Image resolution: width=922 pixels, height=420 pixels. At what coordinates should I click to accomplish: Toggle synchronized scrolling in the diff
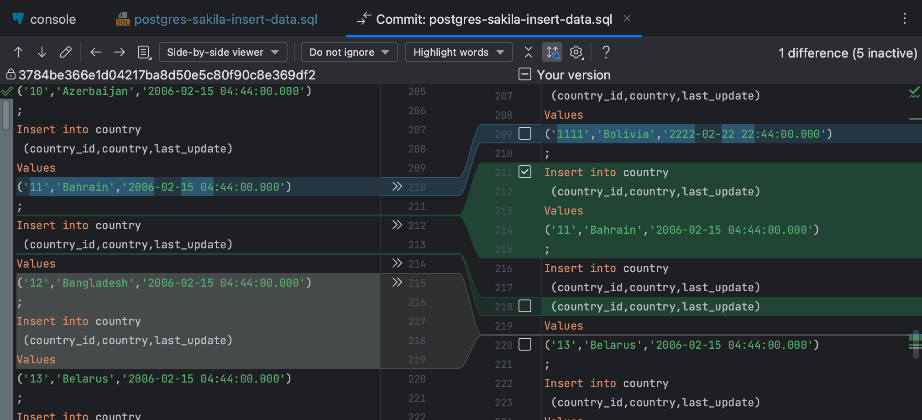(552, 52)
